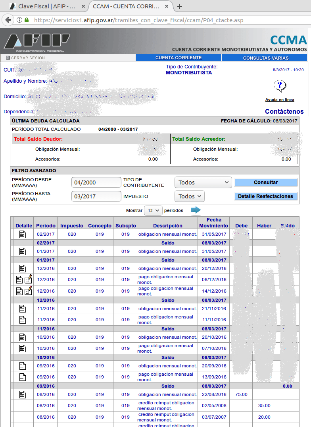Click the question mark help bubble icon
The height and width of the screenshot is (427, 311).
pyautogui.click(x=280, y=87)
